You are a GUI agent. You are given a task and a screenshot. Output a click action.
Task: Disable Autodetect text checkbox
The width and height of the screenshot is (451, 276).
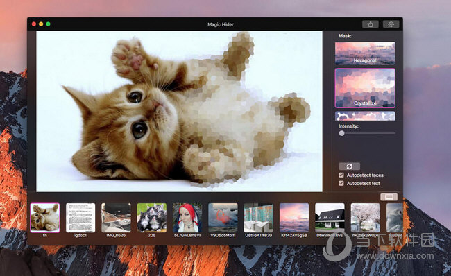tap(341, 183)
